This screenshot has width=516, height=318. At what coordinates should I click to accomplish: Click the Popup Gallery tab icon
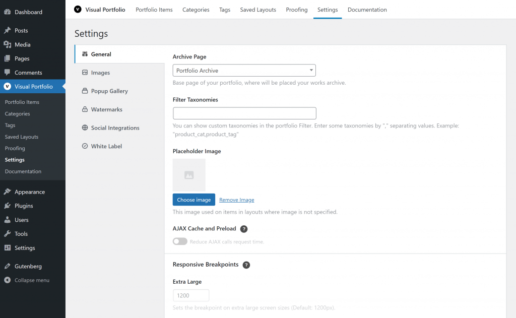pyautogui.click(x=85, y=91)
